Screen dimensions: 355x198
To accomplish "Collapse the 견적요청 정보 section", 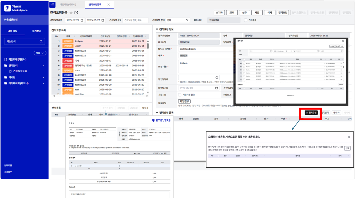I will tap(157, 29).
